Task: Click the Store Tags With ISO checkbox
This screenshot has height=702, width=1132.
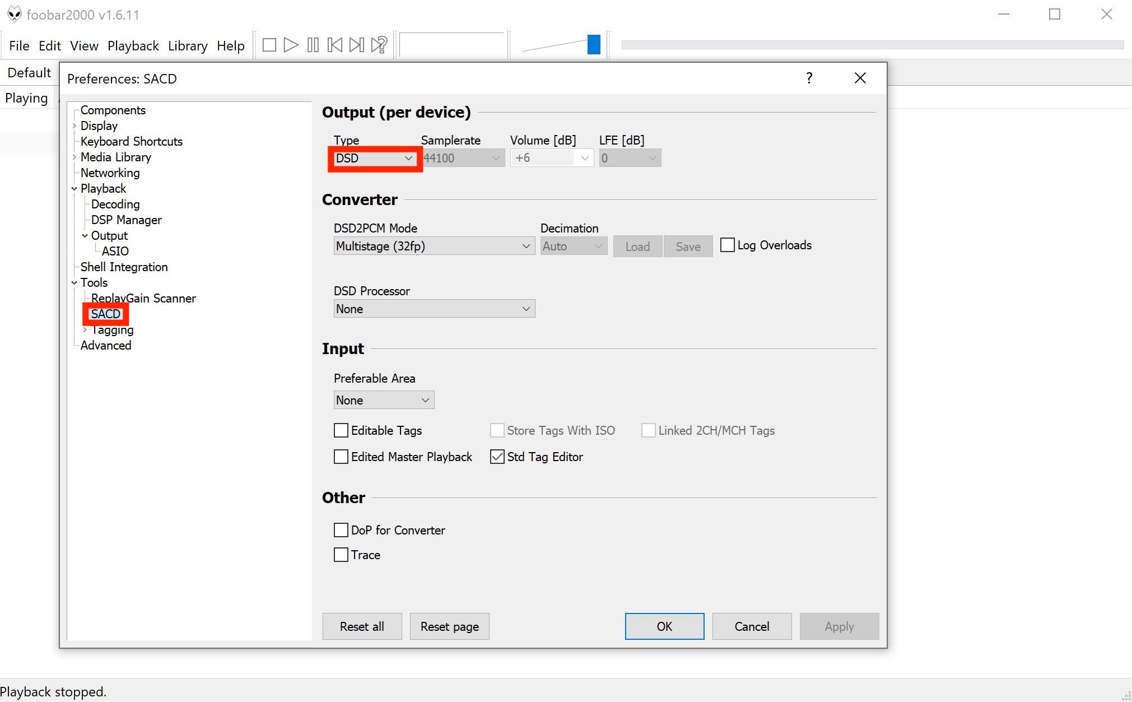Action: (497, 430)
